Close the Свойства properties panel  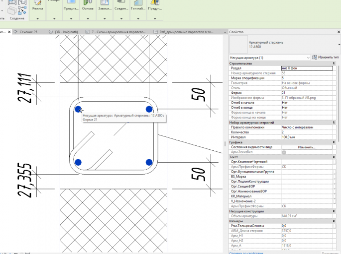click(339, 32)
